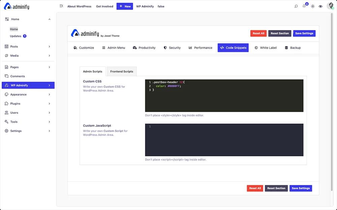This screenshot has height=210, width=337.
Task: Expand the WP Adminify submenu chevron
Action: [50, 85]
